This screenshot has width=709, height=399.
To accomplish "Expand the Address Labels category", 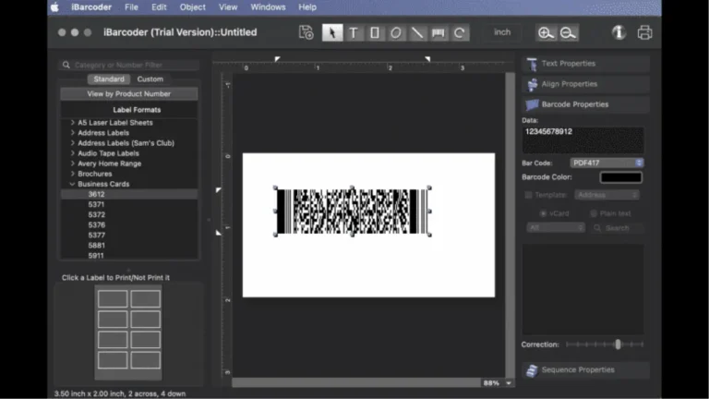I will pos(72,133).
